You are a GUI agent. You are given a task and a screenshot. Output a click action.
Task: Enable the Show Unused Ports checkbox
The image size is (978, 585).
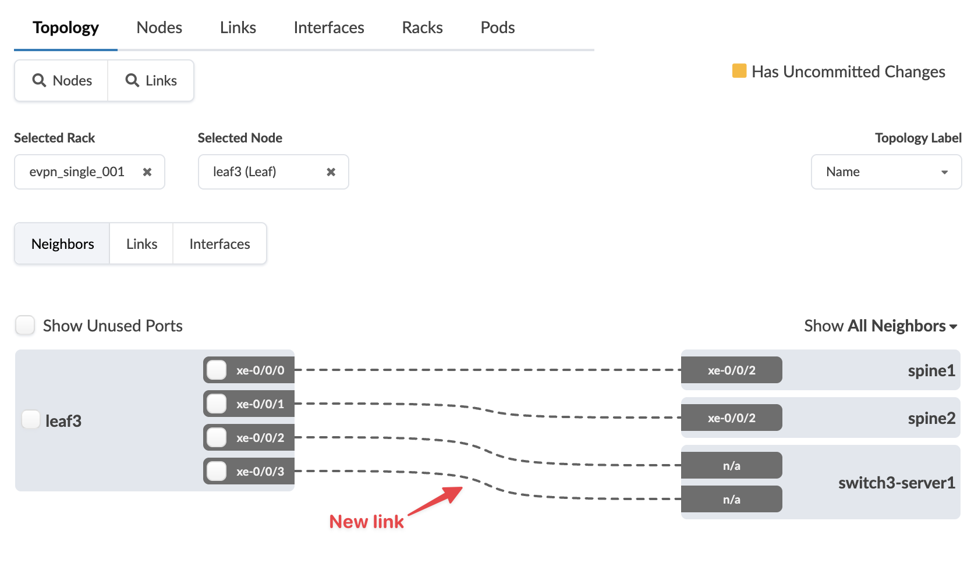tap(25, 326)
